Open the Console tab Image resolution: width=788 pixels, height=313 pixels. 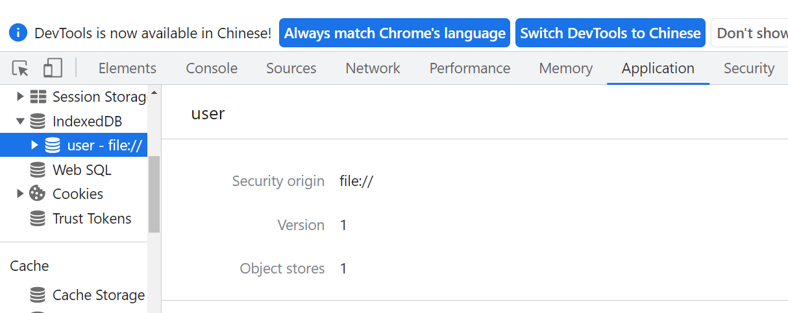212,68
